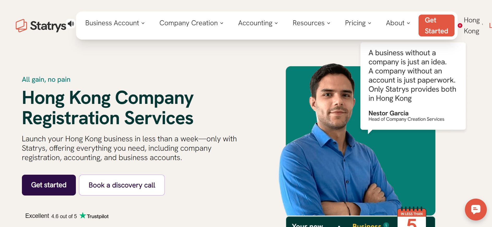
Task: Open the Pricing menu
Action: [x=358, y=23]
